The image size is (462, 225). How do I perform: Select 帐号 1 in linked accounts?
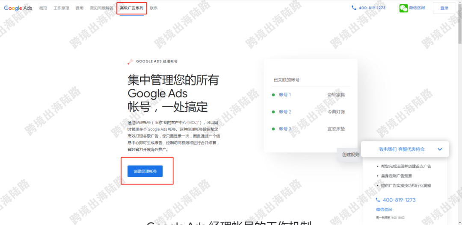[285, 95]
